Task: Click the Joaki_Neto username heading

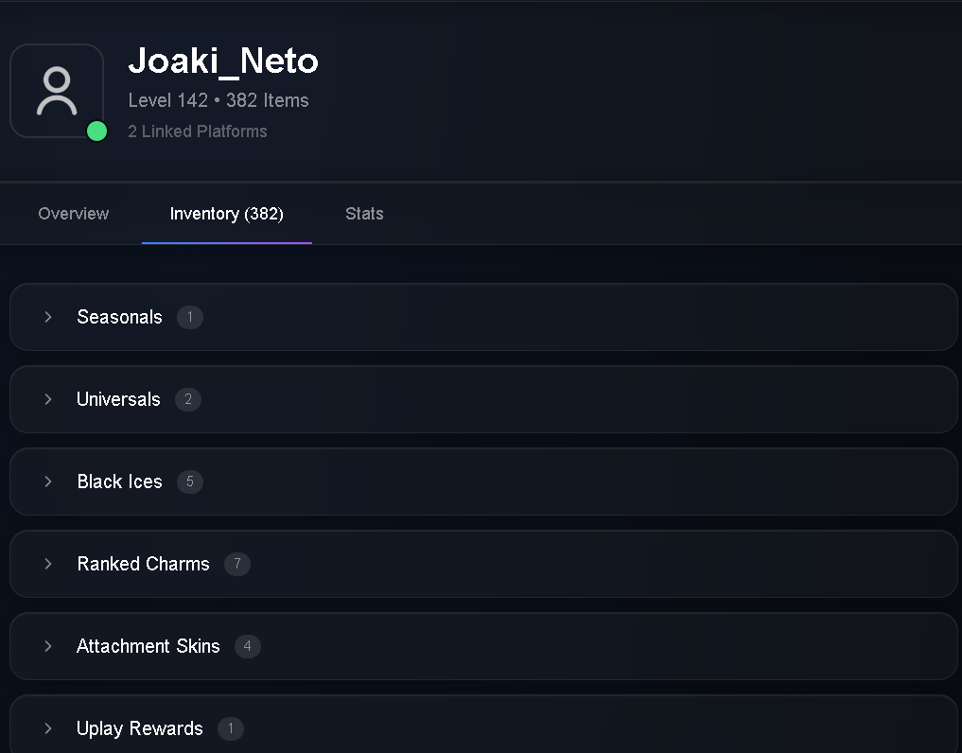Action: pyautogui.click(x=223, y=61)
